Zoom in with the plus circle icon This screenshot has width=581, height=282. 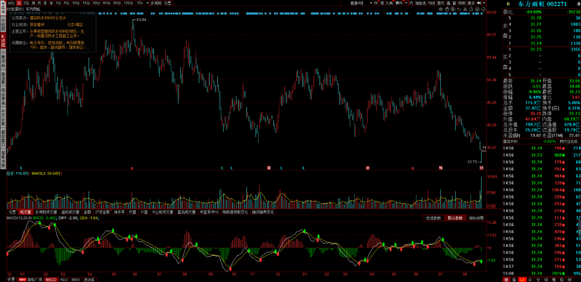point(477,9)
